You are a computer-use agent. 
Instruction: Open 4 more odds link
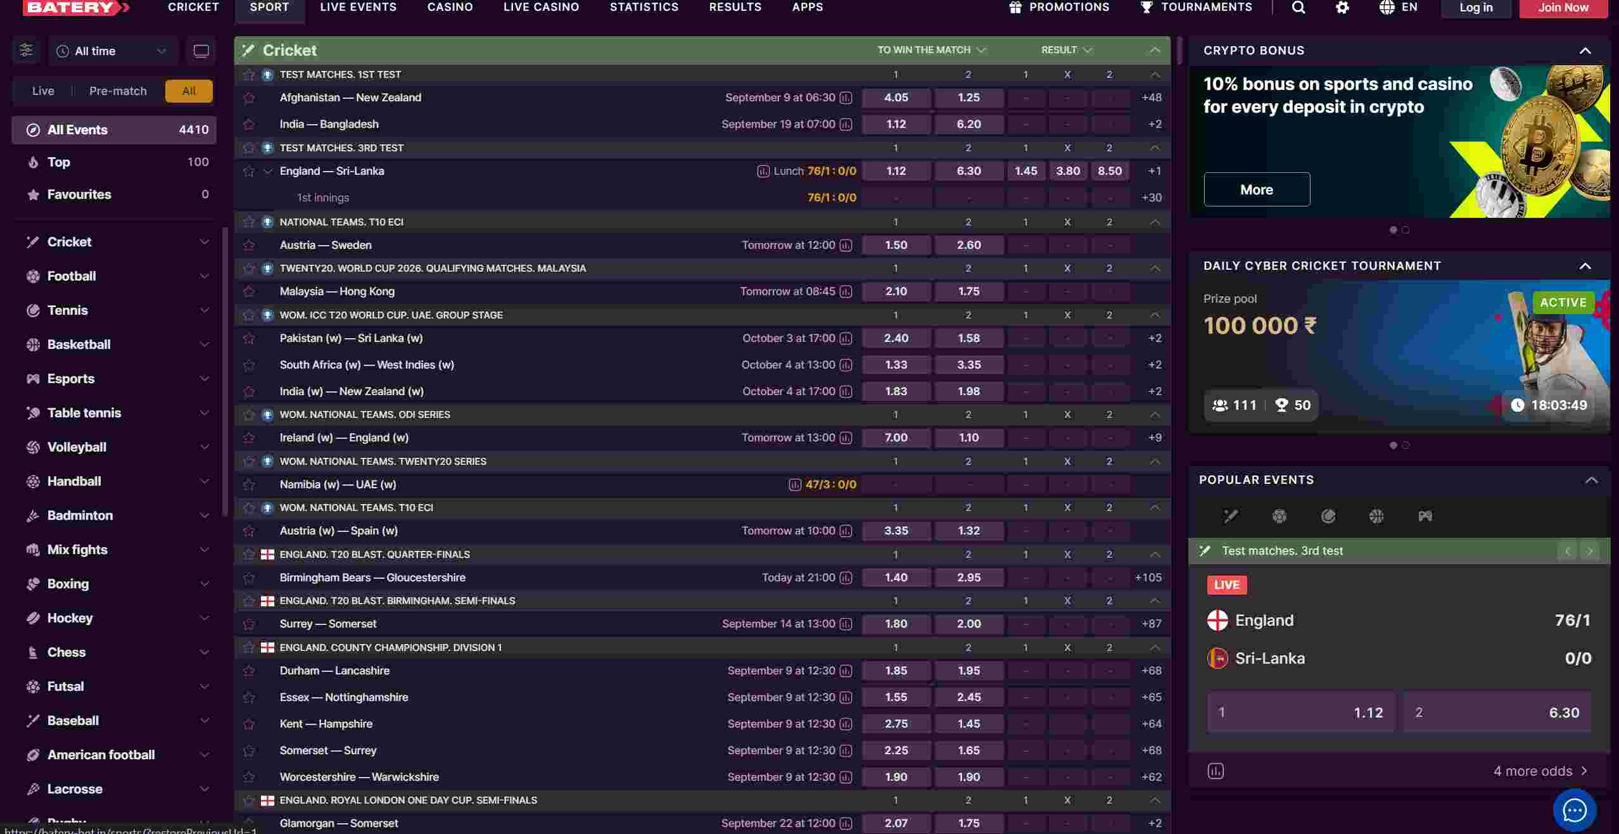(x=1540, y=771)
